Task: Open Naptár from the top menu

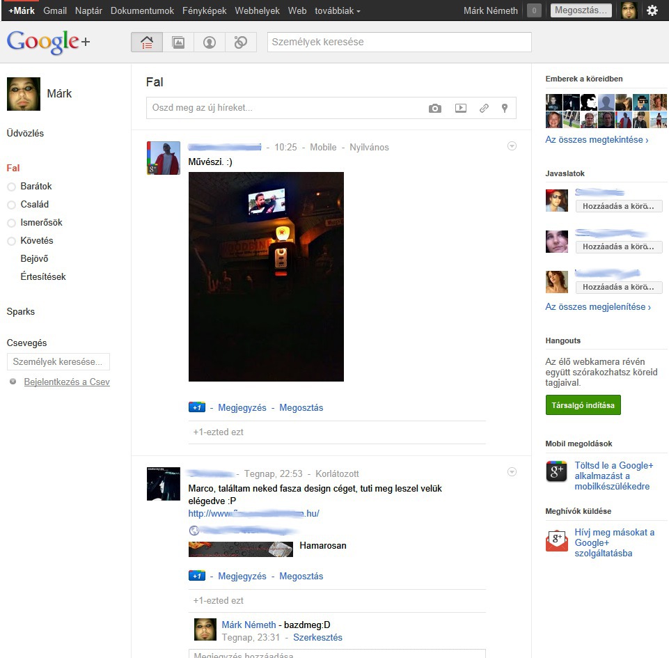Action: coord(87,10)
